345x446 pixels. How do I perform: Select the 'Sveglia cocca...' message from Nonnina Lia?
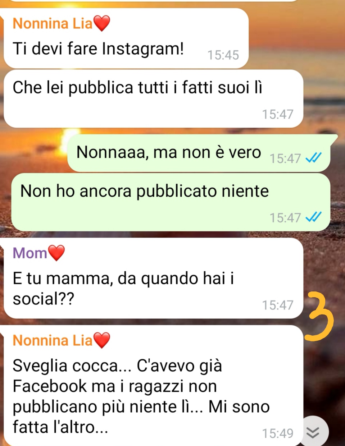[x=153, y=386]
